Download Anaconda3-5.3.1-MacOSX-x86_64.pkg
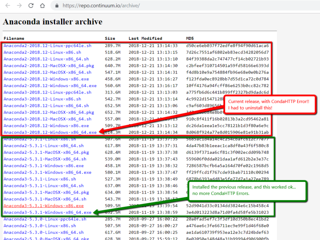The width and height of the screenshot is (320, 240). [46, 193]
